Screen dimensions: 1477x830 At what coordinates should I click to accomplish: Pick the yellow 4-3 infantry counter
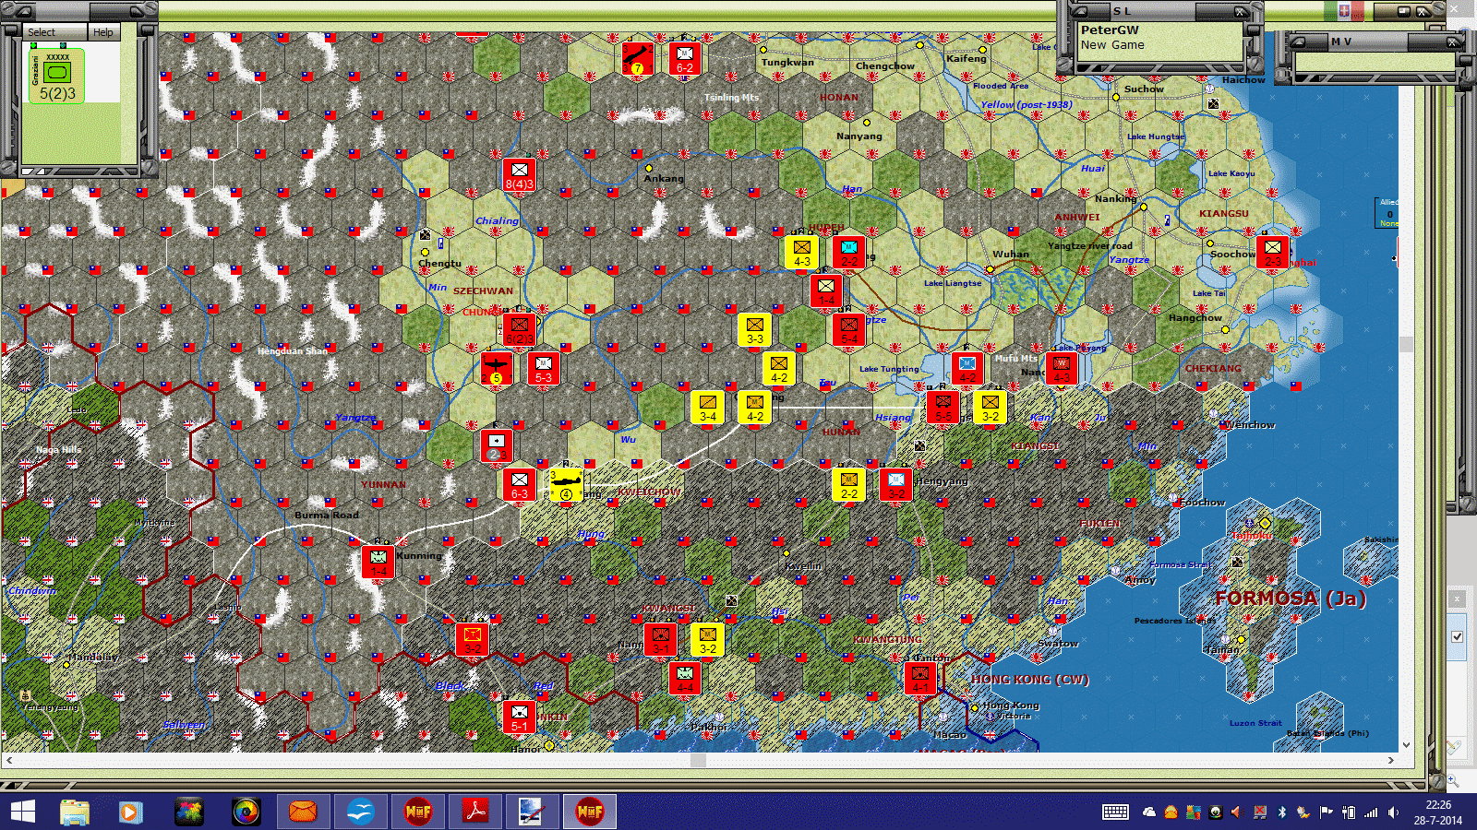(x=801, y=252)
